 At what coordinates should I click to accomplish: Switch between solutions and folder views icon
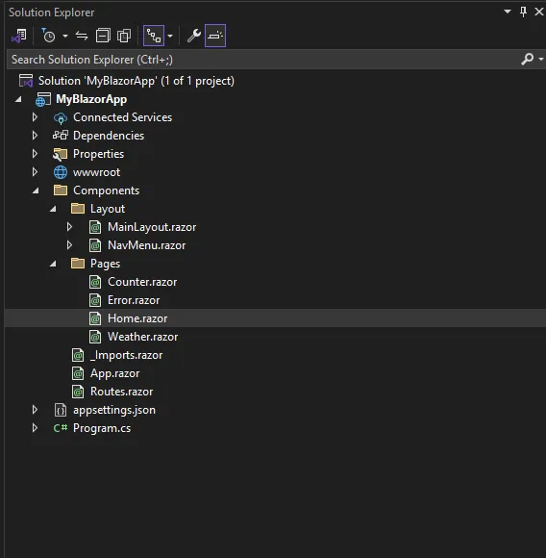[19, 36]
